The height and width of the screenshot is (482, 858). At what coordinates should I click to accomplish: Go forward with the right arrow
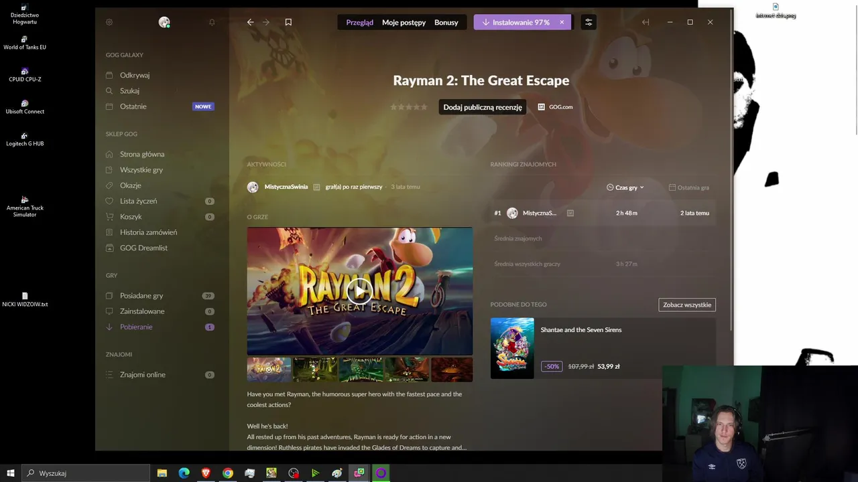[266, 22]
